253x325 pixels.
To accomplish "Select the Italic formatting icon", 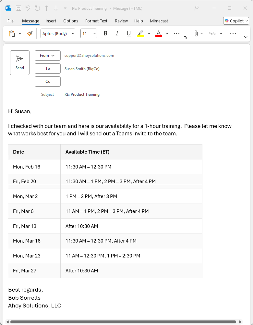I will (x=117, y=33).
